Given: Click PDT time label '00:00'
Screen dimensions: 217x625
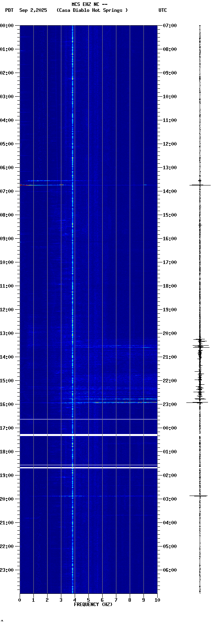Looking at the screenshot, I should (x=7, y=26).
